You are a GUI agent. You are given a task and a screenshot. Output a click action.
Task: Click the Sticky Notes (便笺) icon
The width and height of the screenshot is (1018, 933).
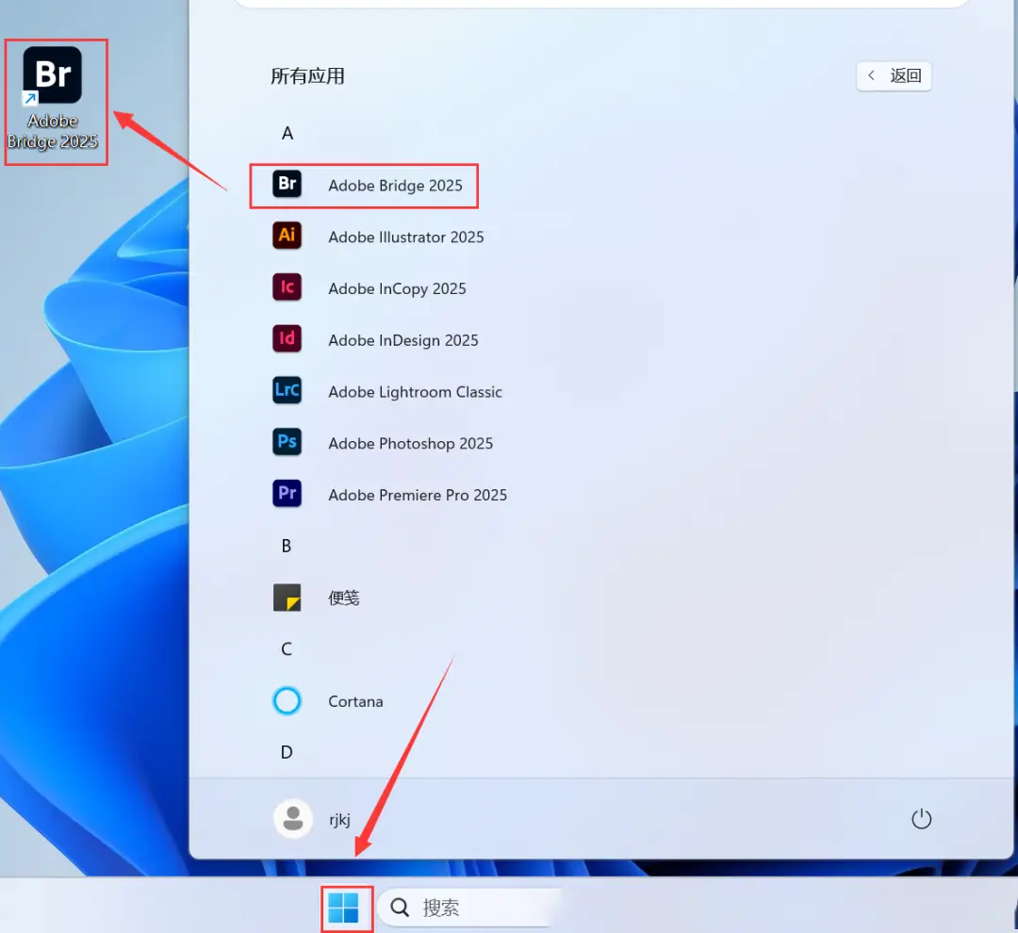click(x=287, y=597)
